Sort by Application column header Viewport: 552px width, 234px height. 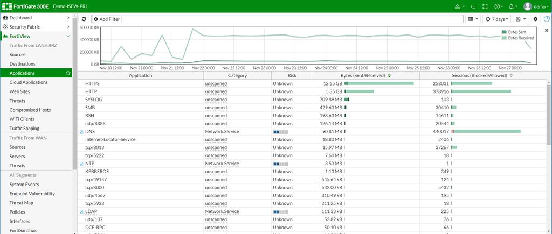(x=141, y=75)
